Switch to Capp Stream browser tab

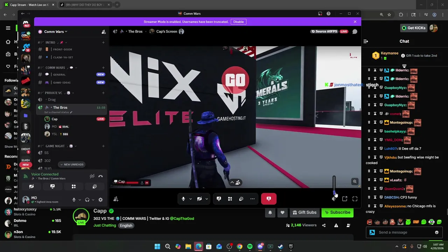click(29, 5)
